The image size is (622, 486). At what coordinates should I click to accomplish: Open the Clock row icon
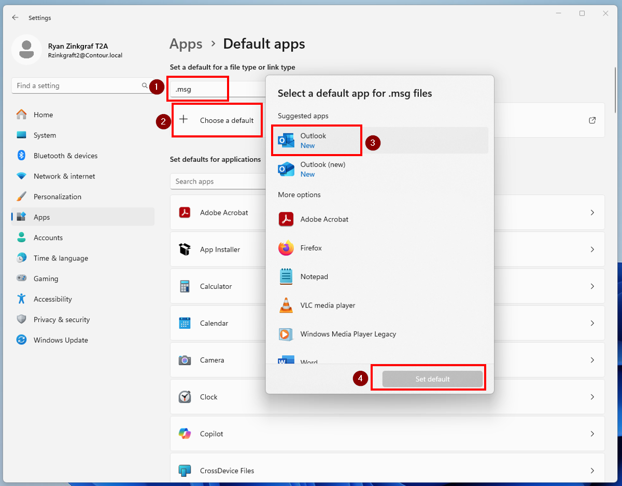click(185, 397)
